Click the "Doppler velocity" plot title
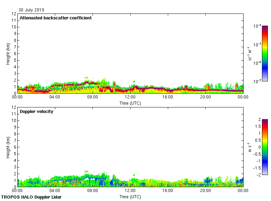Viewport: 271px width, 201px height. 36,112
